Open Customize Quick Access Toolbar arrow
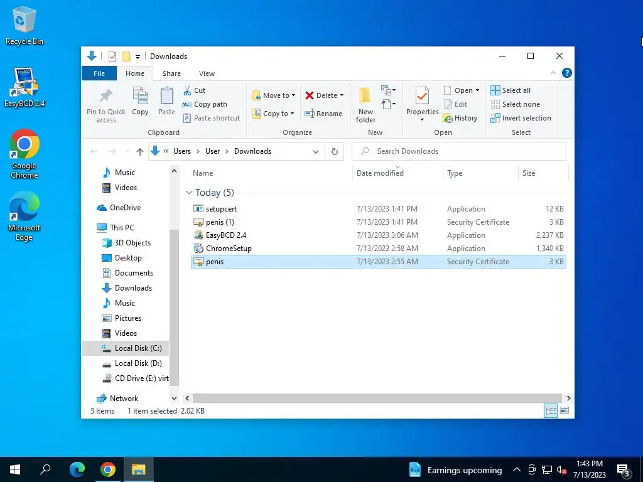The height and width of the screenshot is (482, 643). point(138,56)
